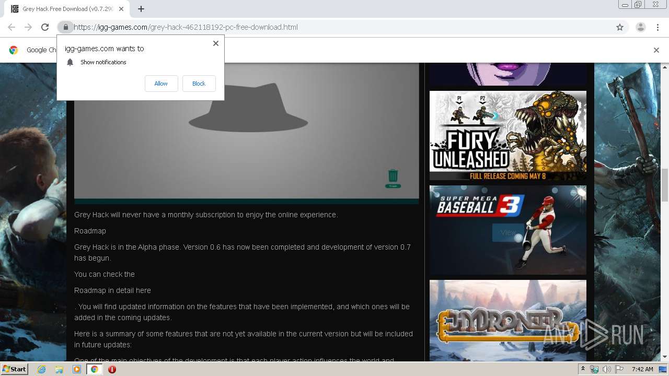Click the scrollbar down arrow
This screenshot has width=669, height=376.
pos(665,357)
